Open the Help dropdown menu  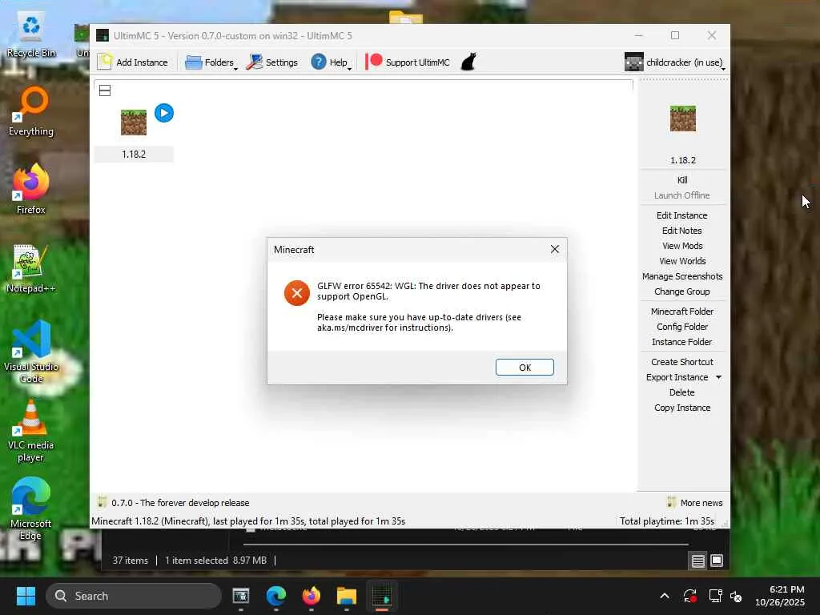point(331,62)
